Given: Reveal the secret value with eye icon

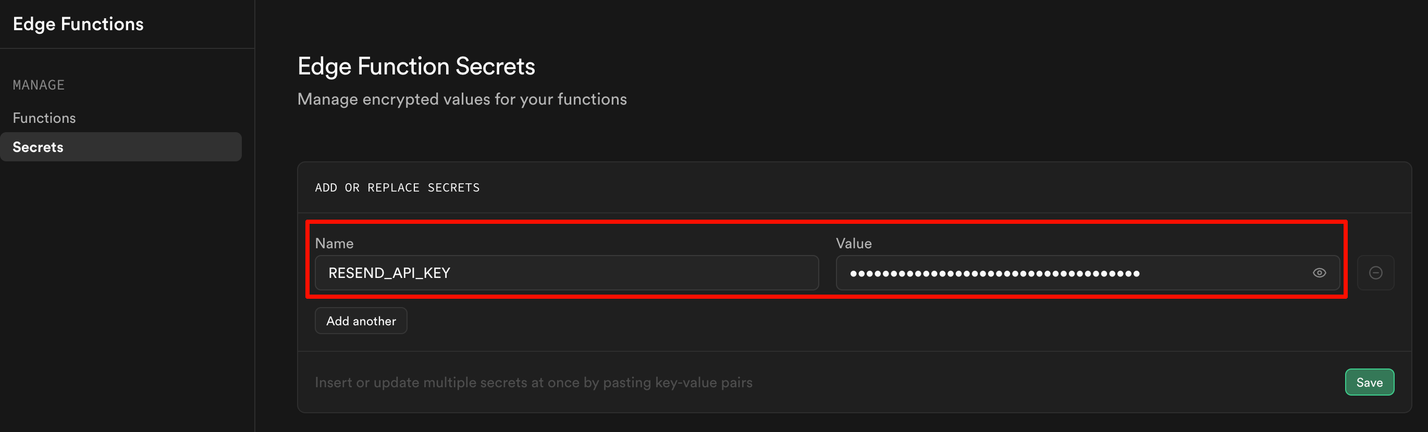Looking at the screenshot, I should (1319, 273).
